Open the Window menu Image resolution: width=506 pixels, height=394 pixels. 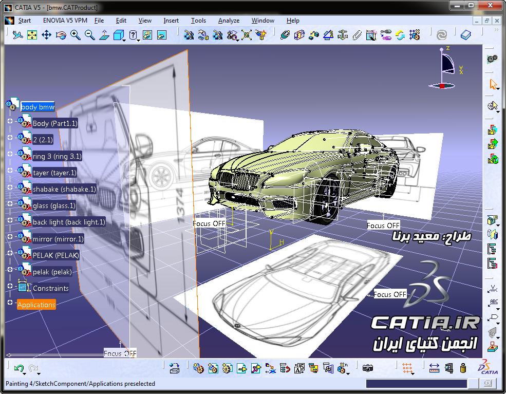(263, 21)
